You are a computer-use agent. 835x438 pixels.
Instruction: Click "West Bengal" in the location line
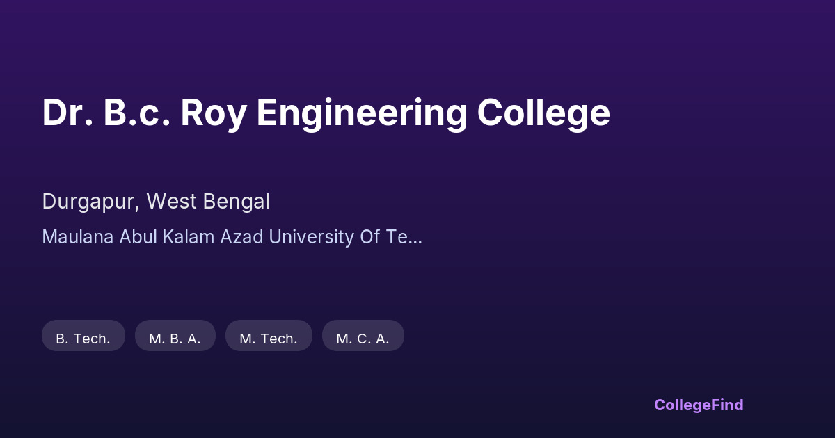pos(208,202)
